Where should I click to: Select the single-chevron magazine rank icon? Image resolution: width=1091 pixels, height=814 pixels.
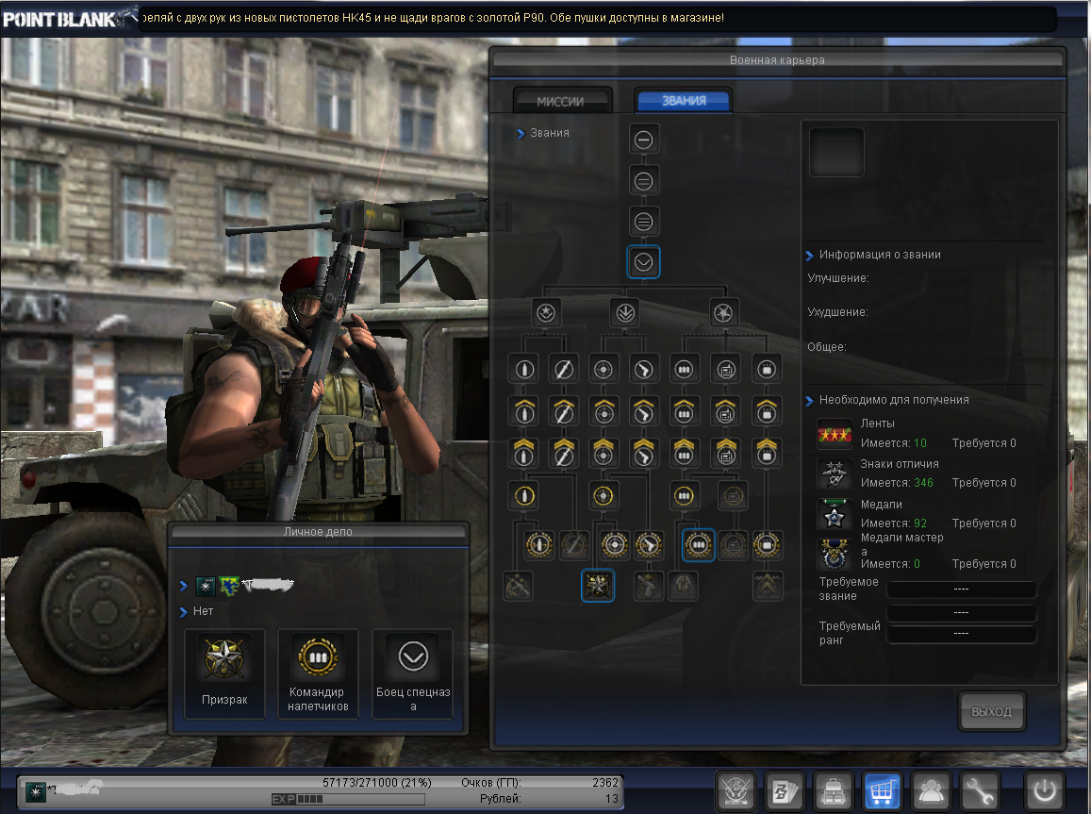(x=684, y=412)
